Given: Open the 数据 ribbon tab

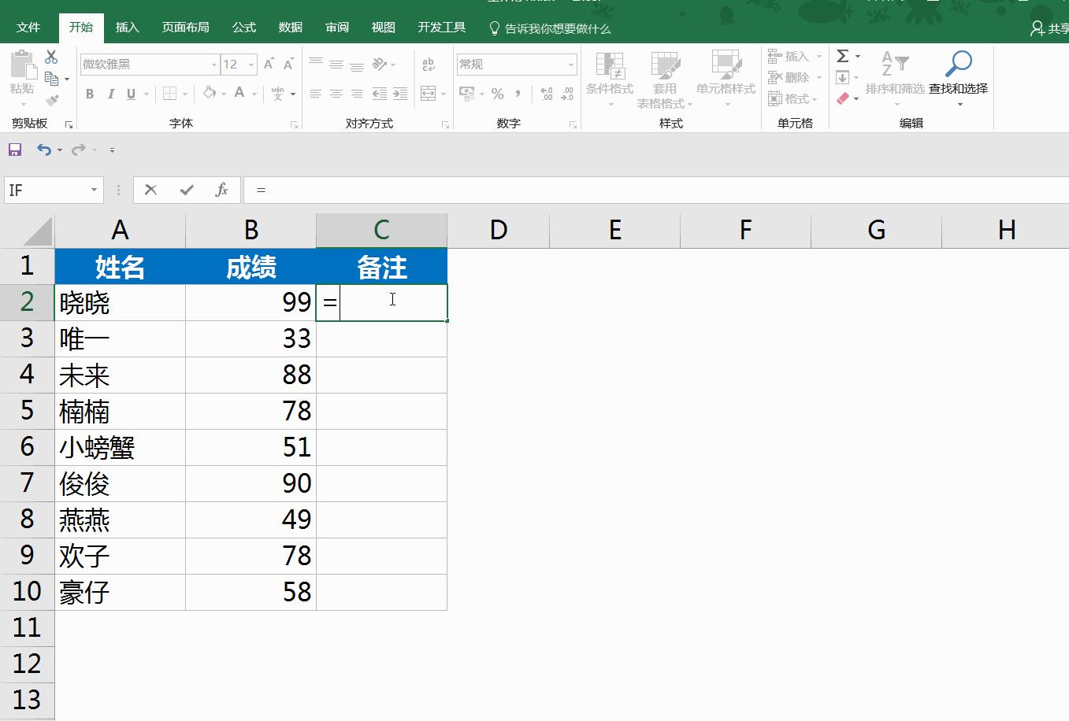Looking at the screenshot, I should tap(289, 26).
